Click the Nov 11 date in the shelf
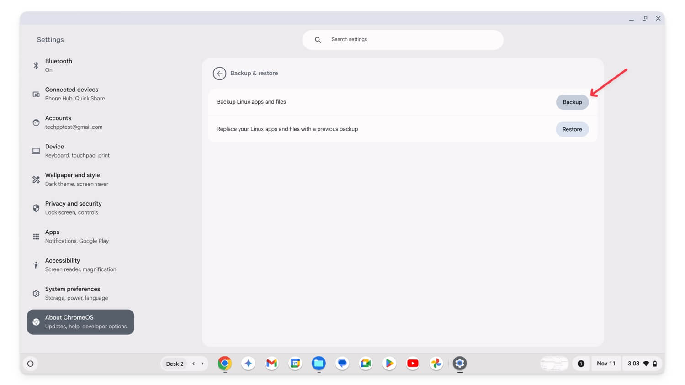The image size is (685, 385). 606,364
